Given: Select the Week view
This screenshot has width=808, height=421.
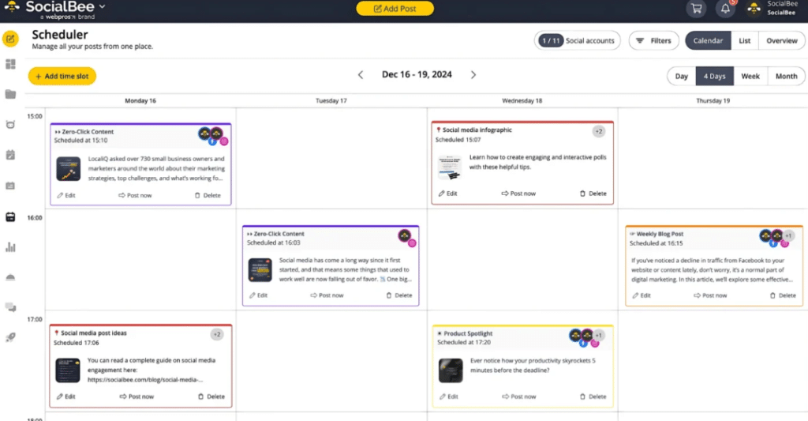Looking at the screenshot, I should (x=750, y=76).
